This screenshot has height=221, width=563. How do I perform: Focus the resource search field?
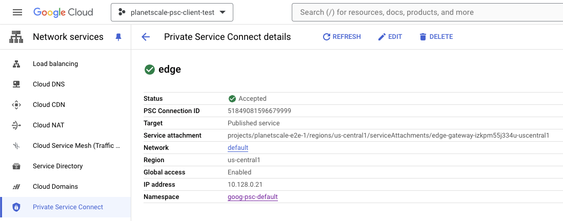click(x=426, y=12)
